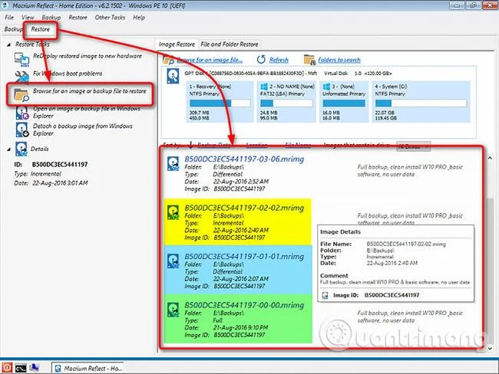The image size is (499, 374).
Task: Select the 3 - Unformatted Primary partition
Action: [344, 102]
